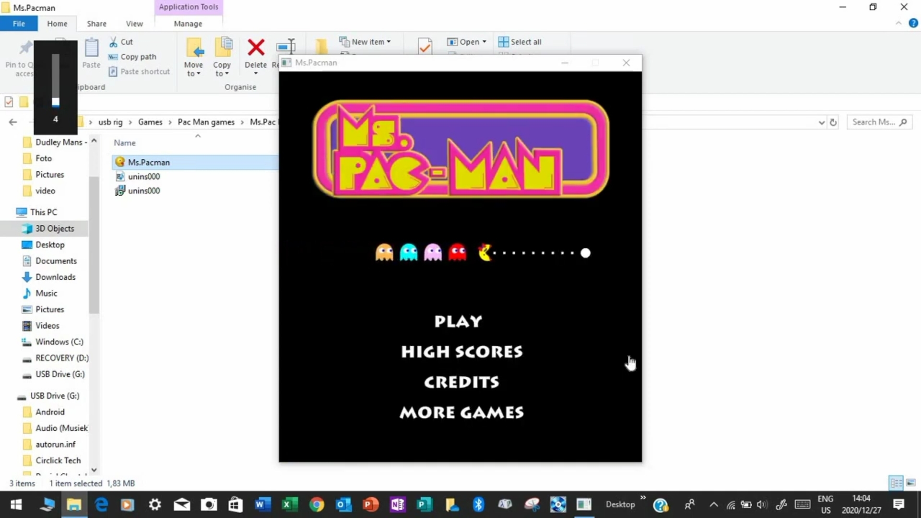Open Videos in navigation pane
Image resolution: width=921 pixels, height=518 pixels.
[x=47, y=326]
